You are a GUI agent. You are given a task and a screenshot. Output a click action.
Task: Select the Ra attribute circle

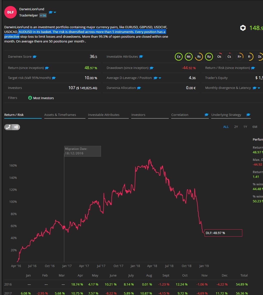[x=209, y=57]
